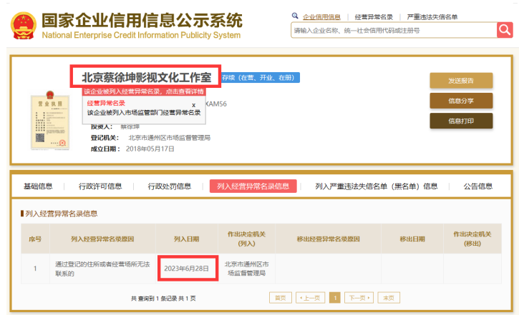Select the 列入经营异常名录信息 tab
Viewport: 519px width, 315px height.
point(253,186)
